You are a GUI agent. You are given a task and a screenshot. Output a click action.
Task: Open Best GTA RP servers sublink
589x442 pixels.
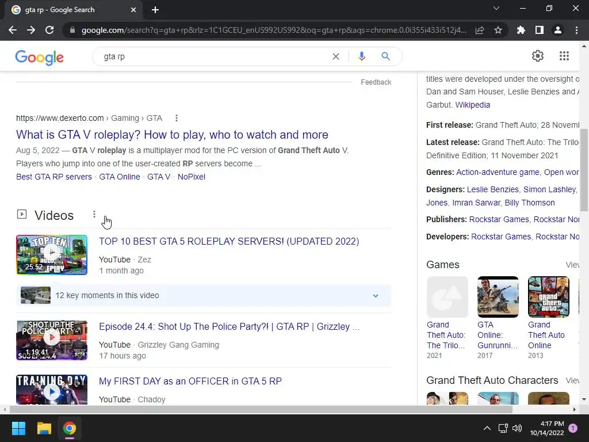pyautogui.click(x=53, y=177)
